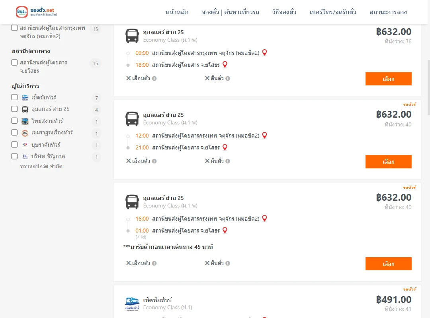Viewport: 430px width, 318px height.
Task: Click count badge 4 beside อุบลแอร์ สาย 25
Action: pos(96,110)
